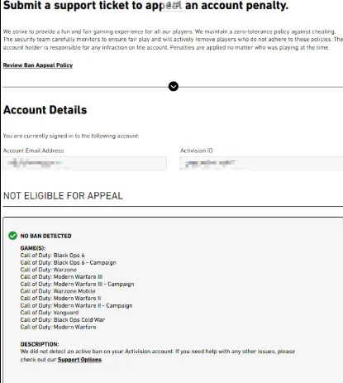Screen dimensions: 343x383
Task: Select Call of Duty: Black Ops 6 entry
Action: [52, 256]
